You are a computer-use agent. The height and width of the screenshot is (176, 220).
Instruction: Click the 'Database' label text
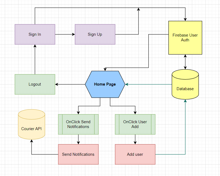(x=185, y=89)
